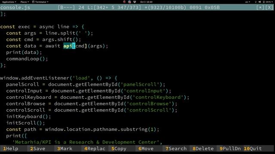Click the 7Search function key button
The image size is (275, 154).
pos(176,148)
